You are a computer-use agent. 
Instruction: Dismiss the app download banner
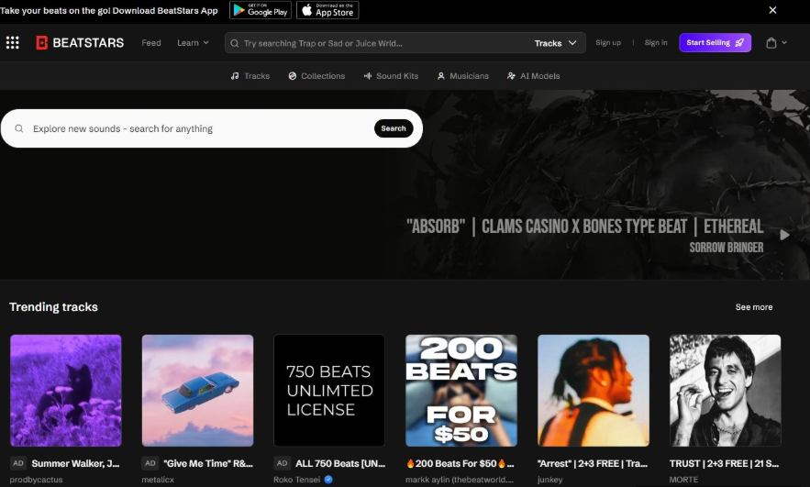[x=772, y=10]
